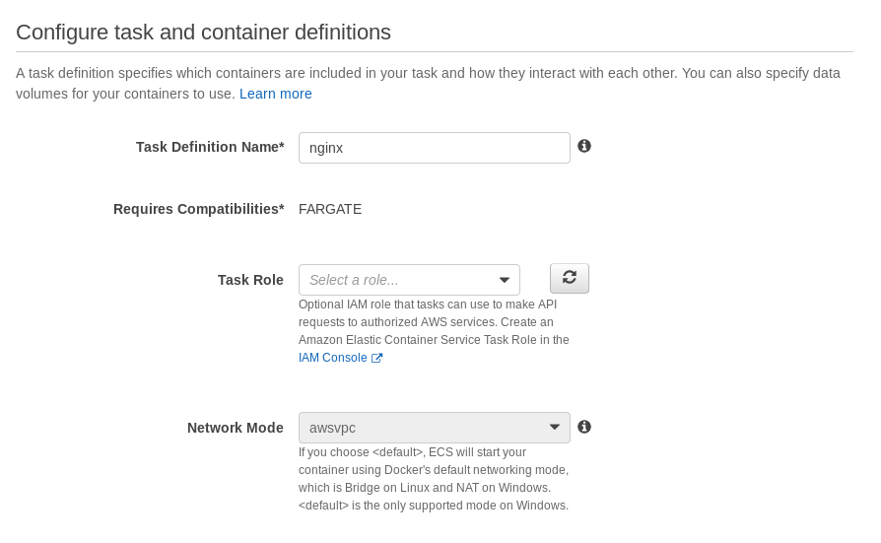Click the Network Mode help text about Docker
Image resolution: width=881 pixels, height=543 pixels.
434,479
